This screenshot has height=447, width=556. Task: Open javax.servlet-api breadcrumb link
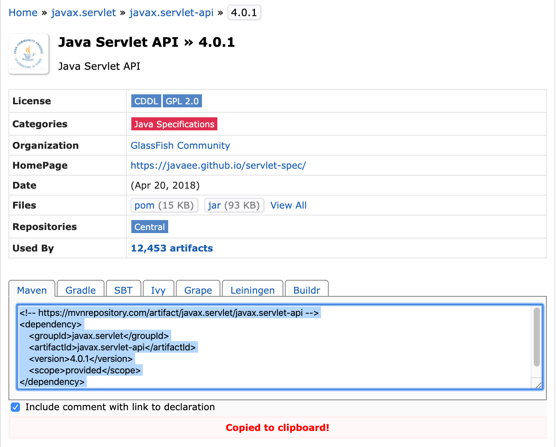(x=171, y=13)
